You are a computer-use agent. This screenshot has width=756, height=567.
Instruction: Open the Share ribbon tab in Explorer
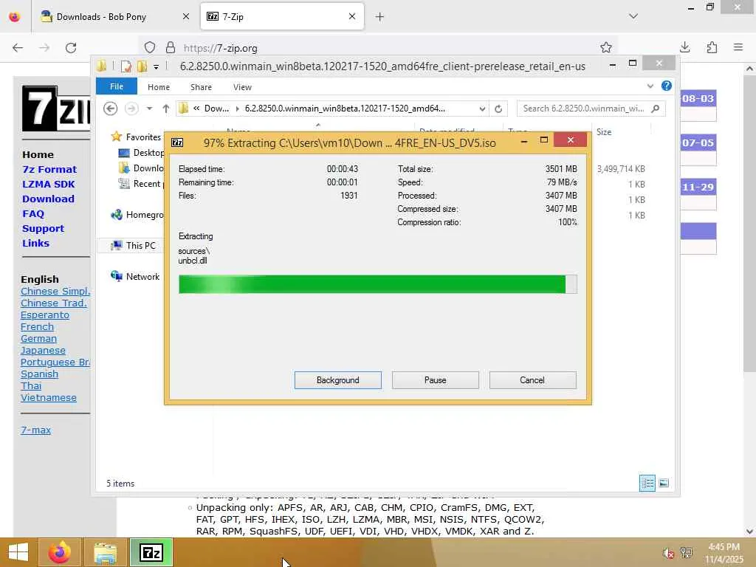click(x=201, y=87)
